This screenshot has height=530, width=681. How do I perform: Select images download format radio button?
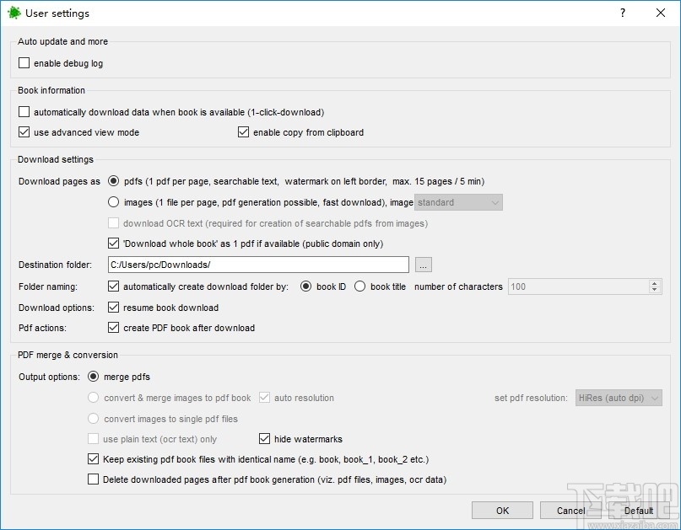[x=114, y=201]
